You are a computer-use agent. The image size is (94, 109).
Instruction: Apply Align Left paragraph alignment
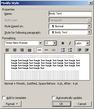pyautogui.click(x=7, y=50)
